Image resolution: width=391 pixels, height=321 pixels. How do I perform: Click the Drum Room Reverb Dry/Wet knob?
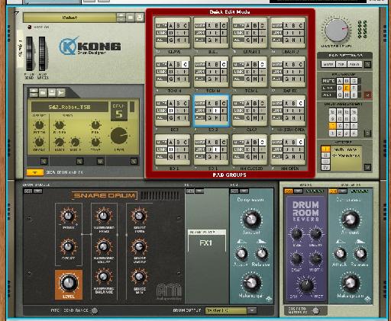(x=306, y=285)
